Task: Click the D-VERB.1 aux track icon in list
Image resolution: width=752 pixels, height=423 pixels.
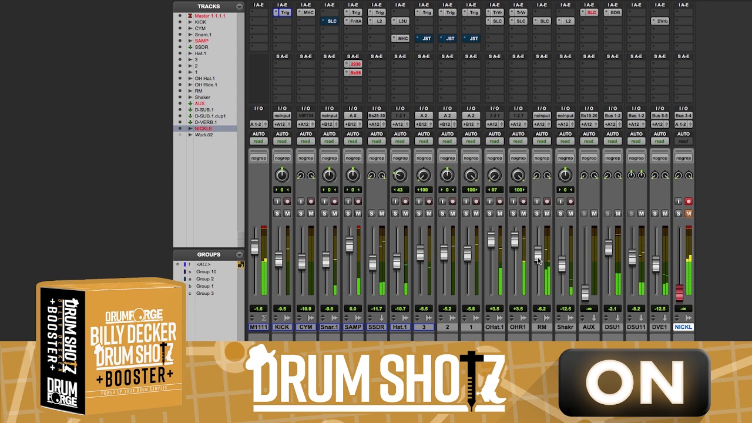Action: [190, 122]
